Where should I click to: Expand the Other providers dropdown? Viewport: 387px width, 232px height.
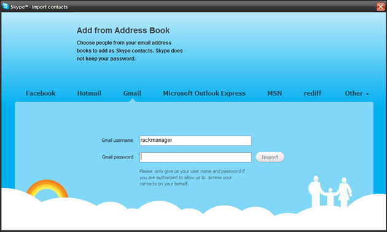point(357,93)
